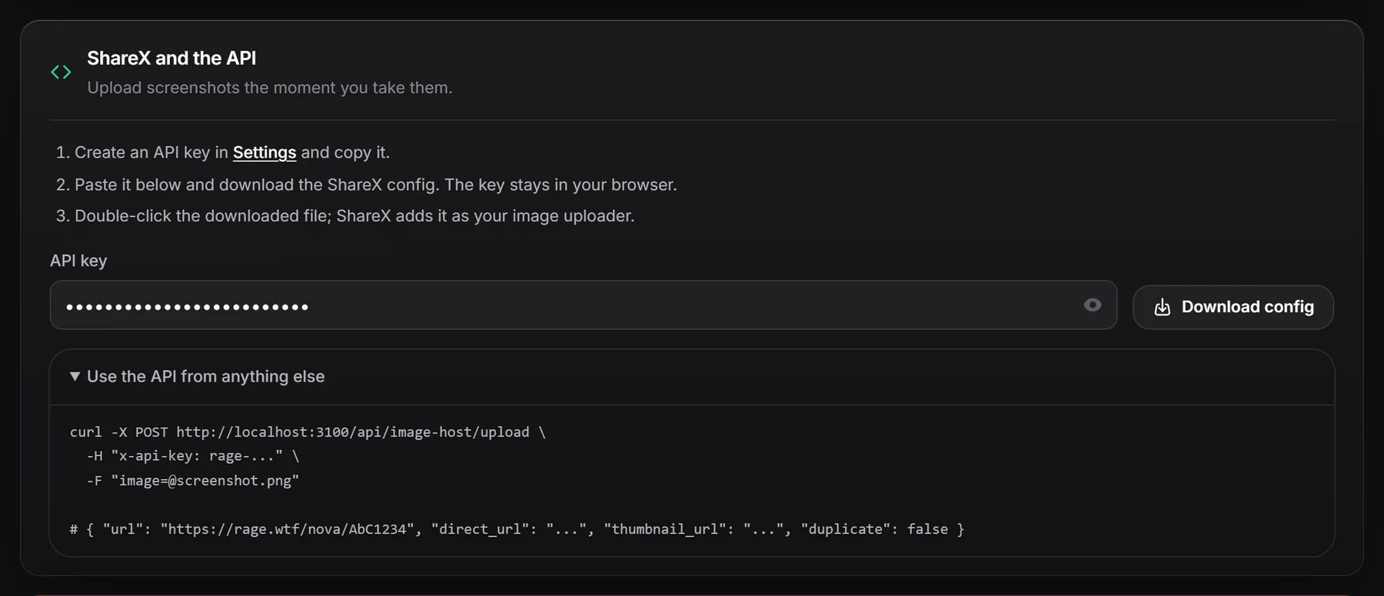Open the Settings link
This screenshot has width=1384, height=596.
click(264, 152)
